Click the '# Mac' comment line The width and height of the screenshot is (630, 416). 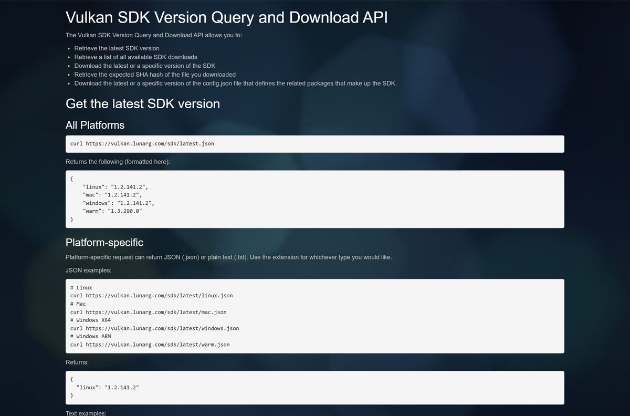click(x=78, y=304)
